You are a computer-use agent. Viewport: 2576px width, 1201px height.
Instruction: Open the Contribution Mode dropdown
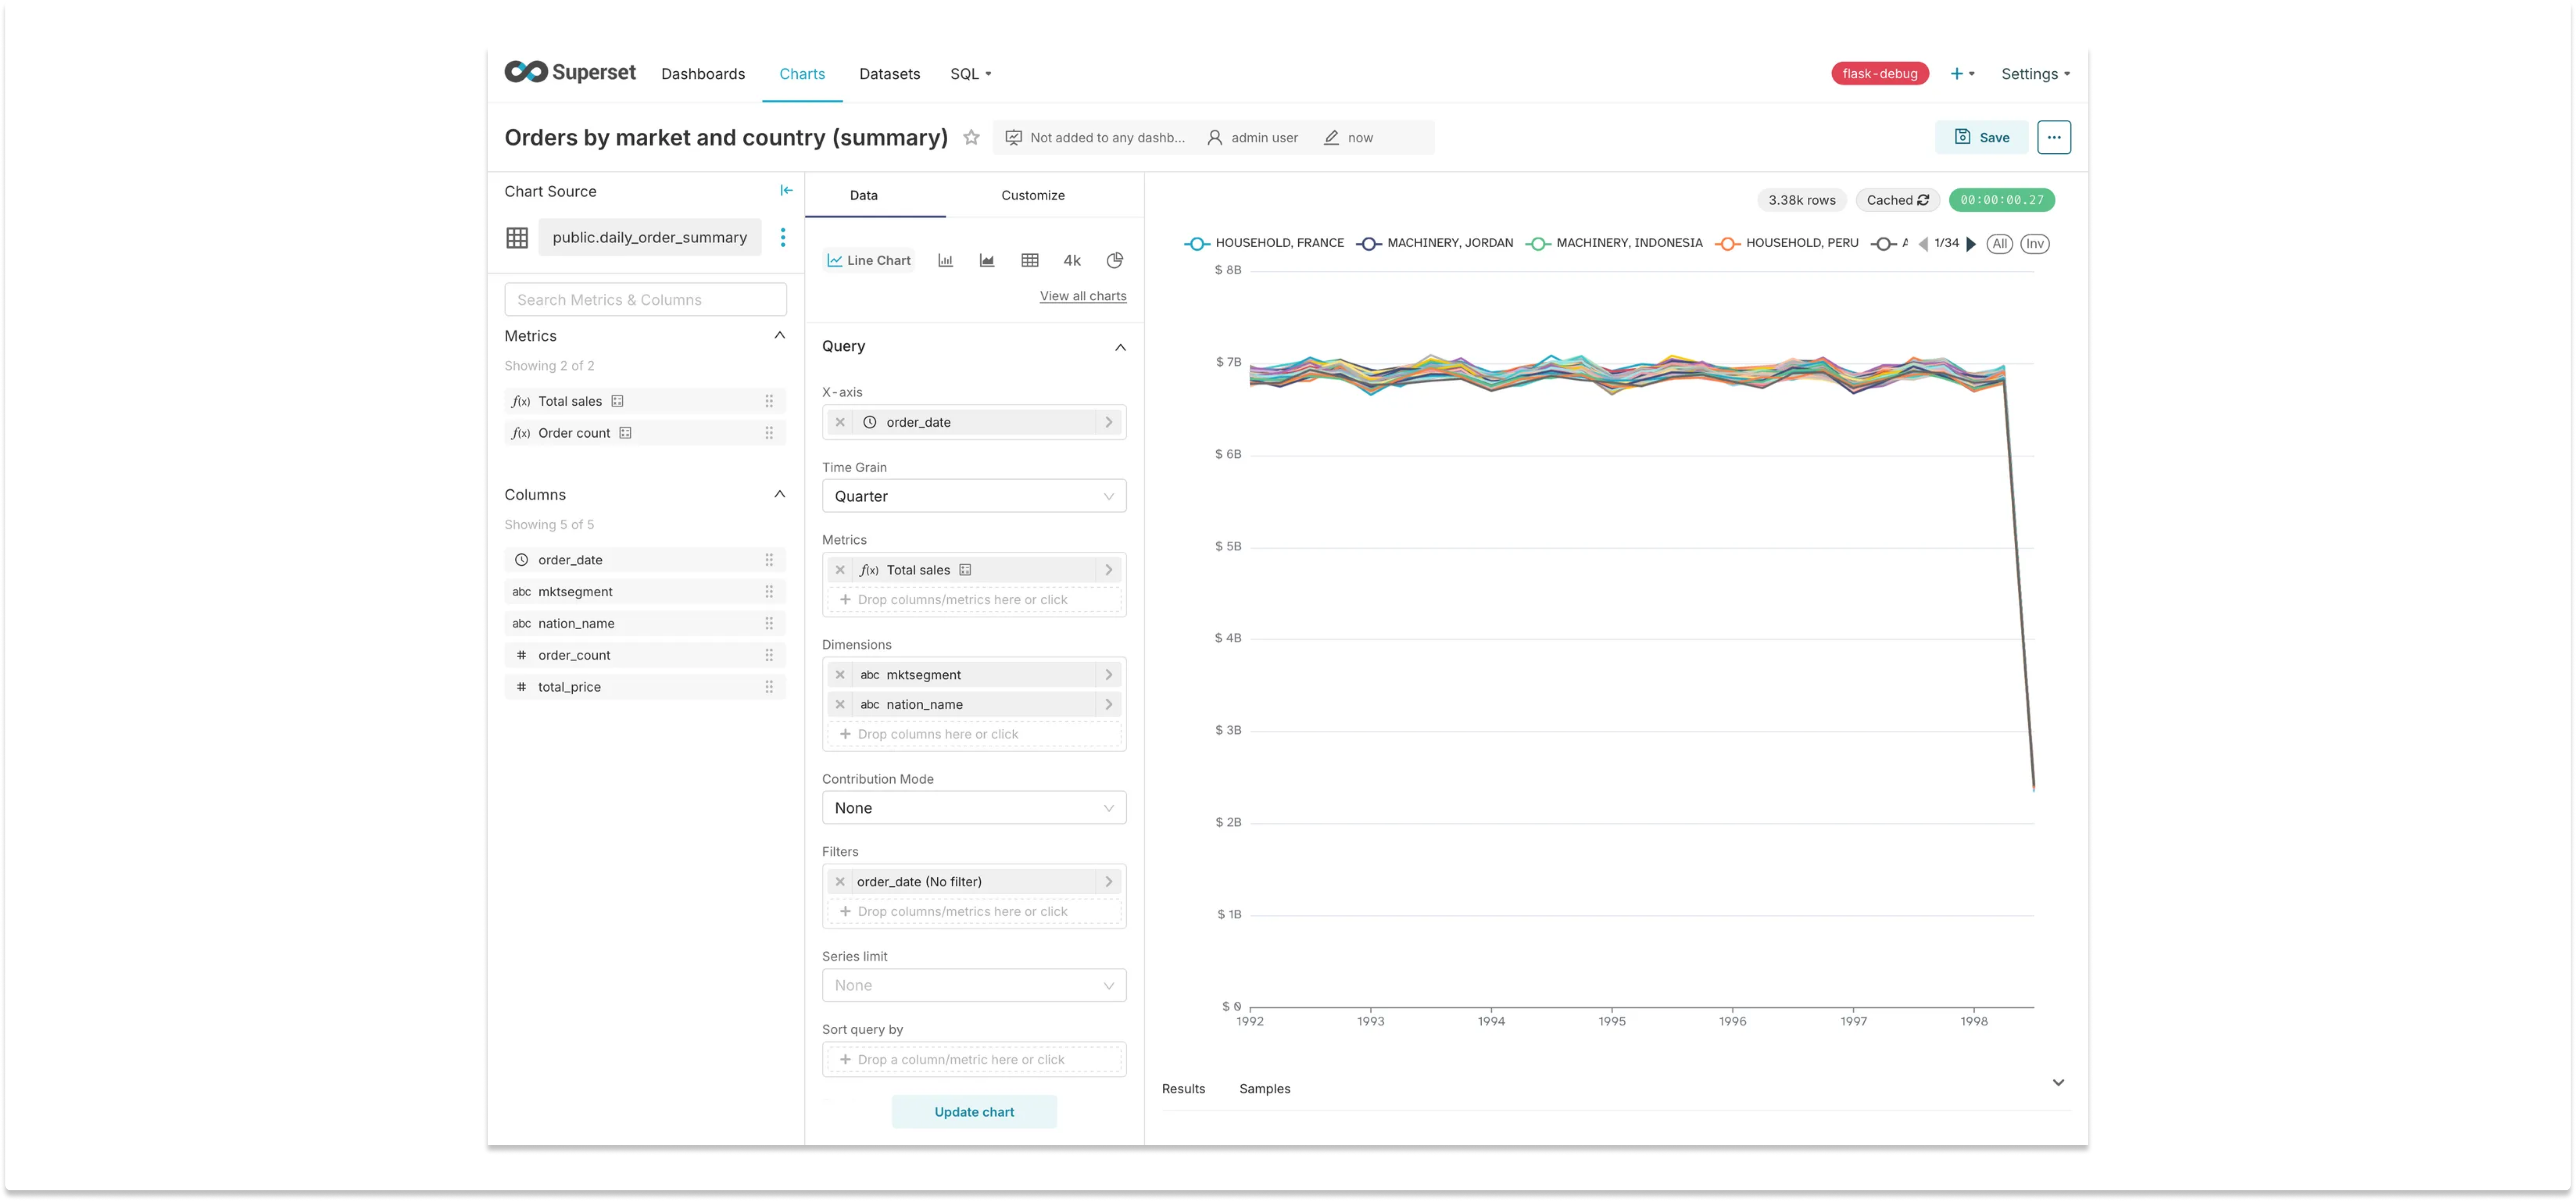(x=973, y=807)
